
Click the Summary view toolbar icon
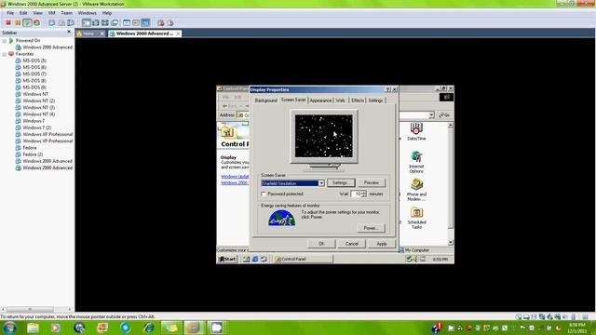(127, 22)
